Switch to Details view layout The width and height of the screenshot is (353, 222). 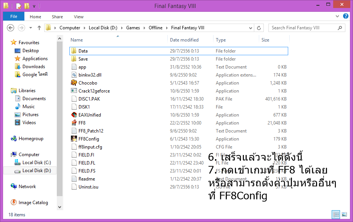336,214
